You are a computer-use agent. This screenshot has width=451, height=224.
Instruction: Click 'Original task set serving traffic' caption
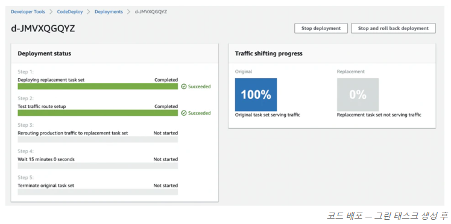268,115
